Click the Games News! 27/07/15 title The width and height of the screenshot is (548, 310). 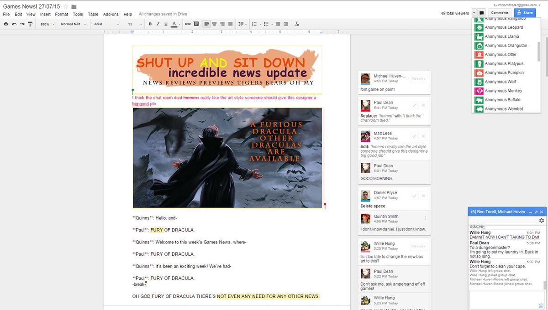point(31,7)
